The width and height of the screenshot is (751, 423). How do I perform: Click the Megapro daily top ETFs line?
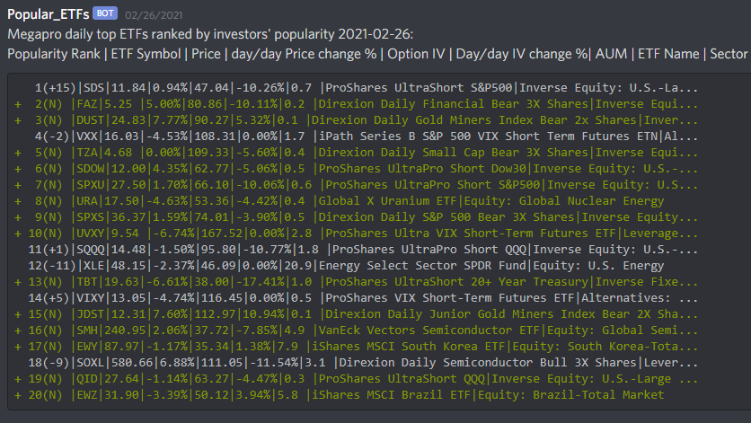(210, 34)
